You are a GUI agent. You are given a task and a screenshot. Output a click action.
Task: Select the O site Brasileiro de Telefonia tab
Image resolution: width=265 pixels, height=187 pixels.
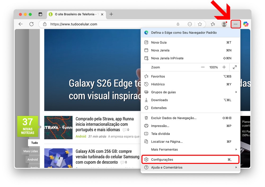click(x=77, y=15)
